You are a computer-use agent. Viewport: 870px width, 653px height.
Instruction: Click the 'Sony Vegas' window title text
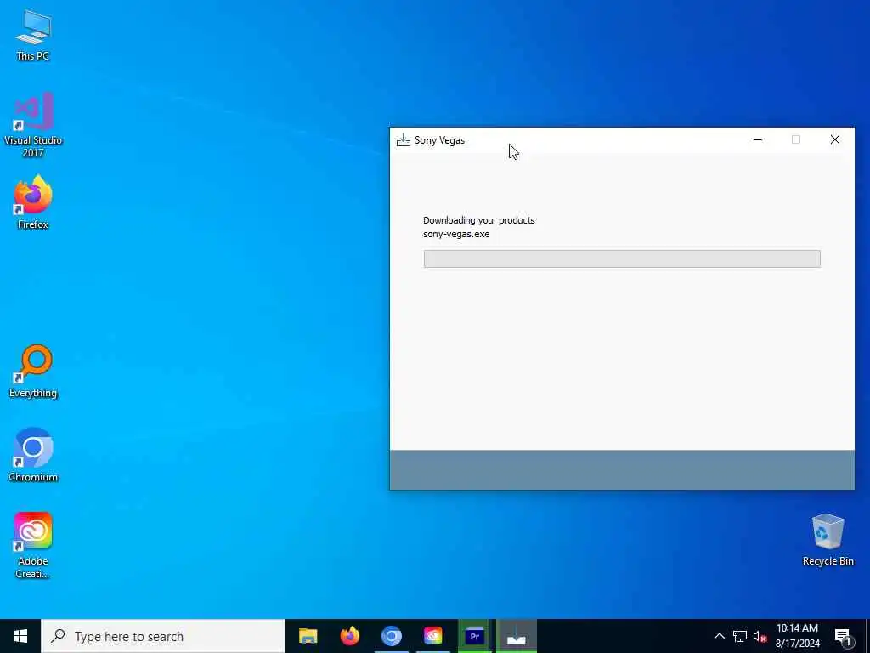439,140
